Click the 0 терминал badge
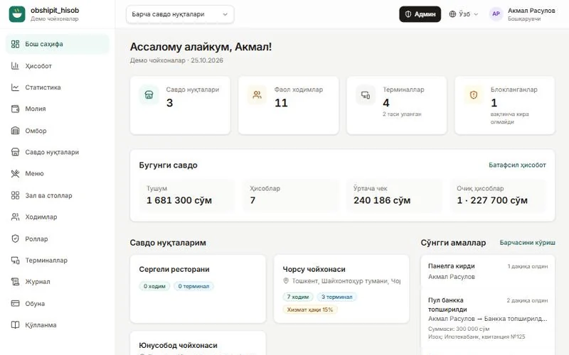This screenshot has height=355, width=569. click(193, 286)
